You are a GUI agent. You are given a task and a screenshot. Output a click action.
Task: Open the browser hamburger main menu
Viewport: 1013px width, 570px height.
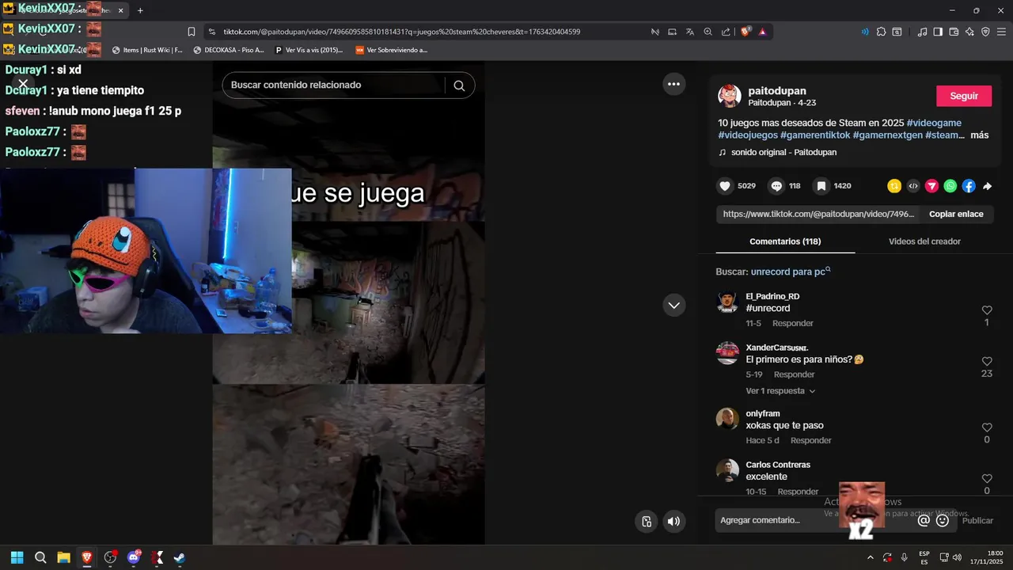coord(1001,32)
